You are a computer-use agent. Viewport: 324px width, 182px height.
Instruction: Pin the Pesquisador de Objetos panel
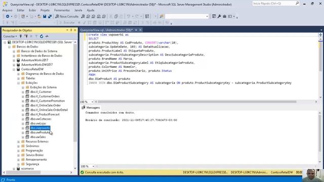click(71, 30)
